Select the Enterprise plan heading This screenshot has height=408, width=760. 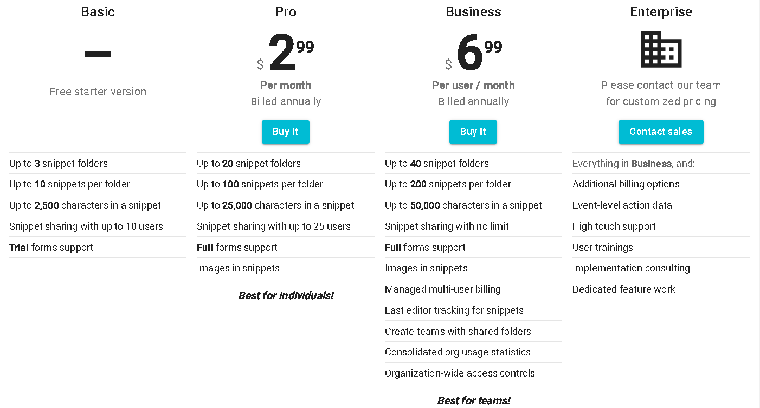[x=661, y=12]
